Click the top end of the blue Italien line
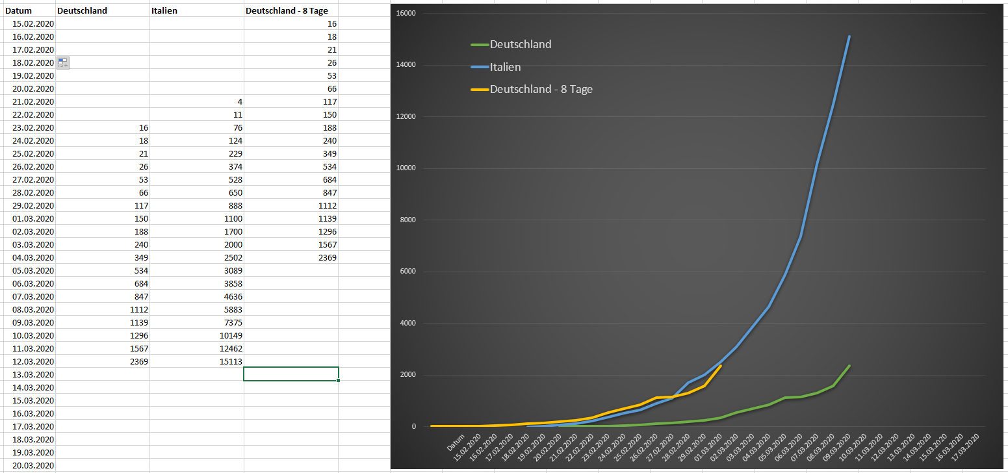The image size is (1008, 473). [849, 37]
